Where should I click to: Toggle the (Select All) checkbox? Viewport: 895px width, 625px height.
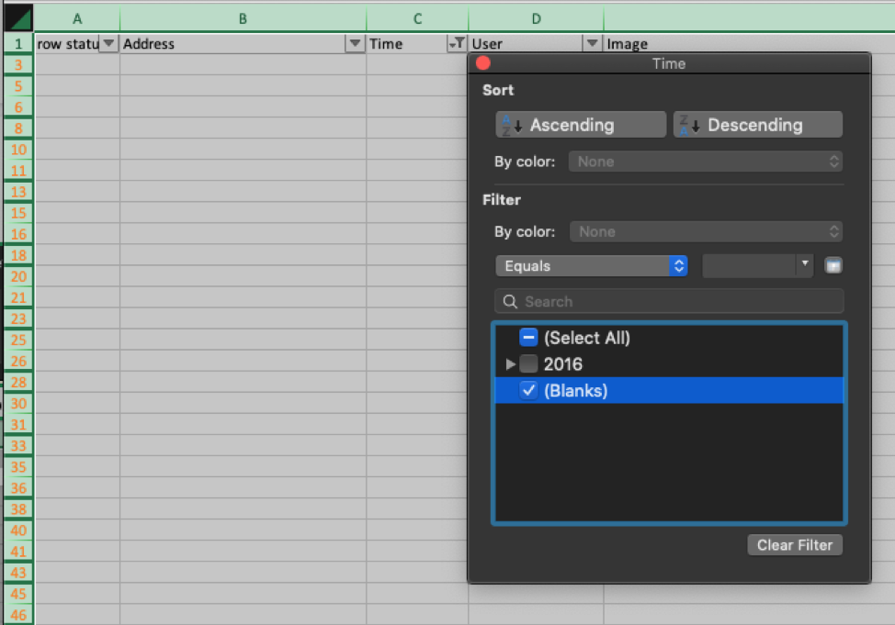[x=528, y=338]
